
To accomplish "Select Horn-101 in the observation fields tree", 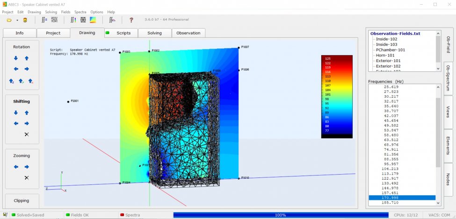I will click(385, 55).
